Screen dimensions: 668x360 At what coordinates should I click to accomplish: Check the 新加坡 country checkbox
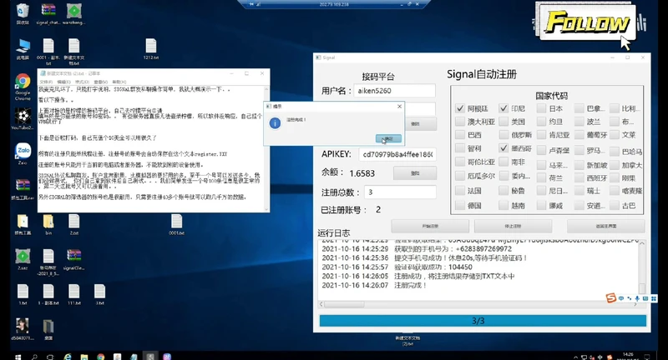click(579, 165)
